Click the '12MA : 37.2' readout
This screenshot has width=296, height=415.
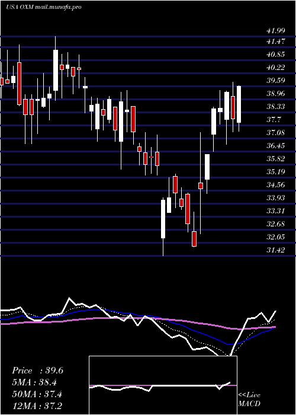point(37,406)
